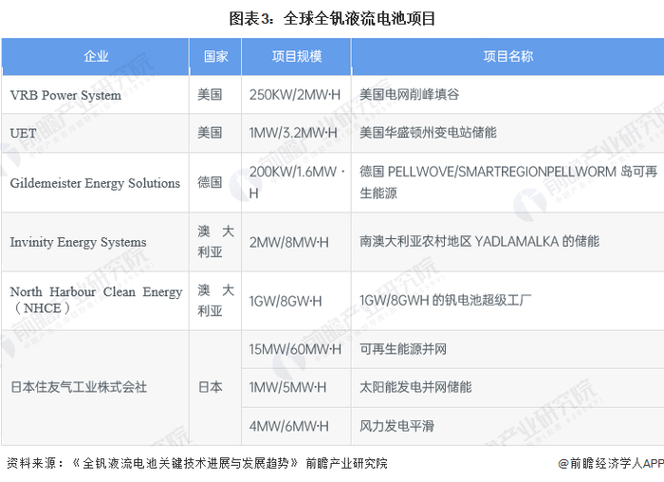Click the 美国电网削峰填谷 project name
Viewport: 664px width, 482px height.
point(409,94)
